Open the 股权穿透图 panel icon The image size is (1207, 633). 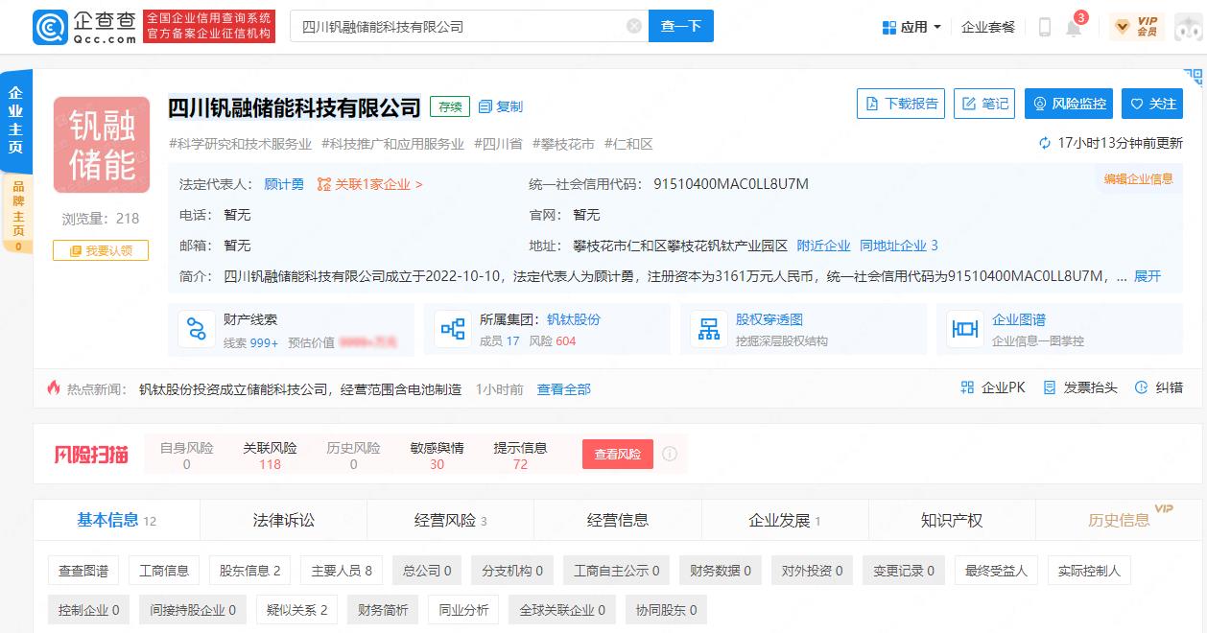(710, 328)
